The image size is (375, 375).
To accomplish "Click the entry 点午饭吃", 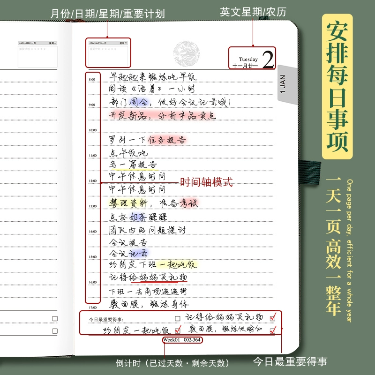I will [x=128, y=153].
